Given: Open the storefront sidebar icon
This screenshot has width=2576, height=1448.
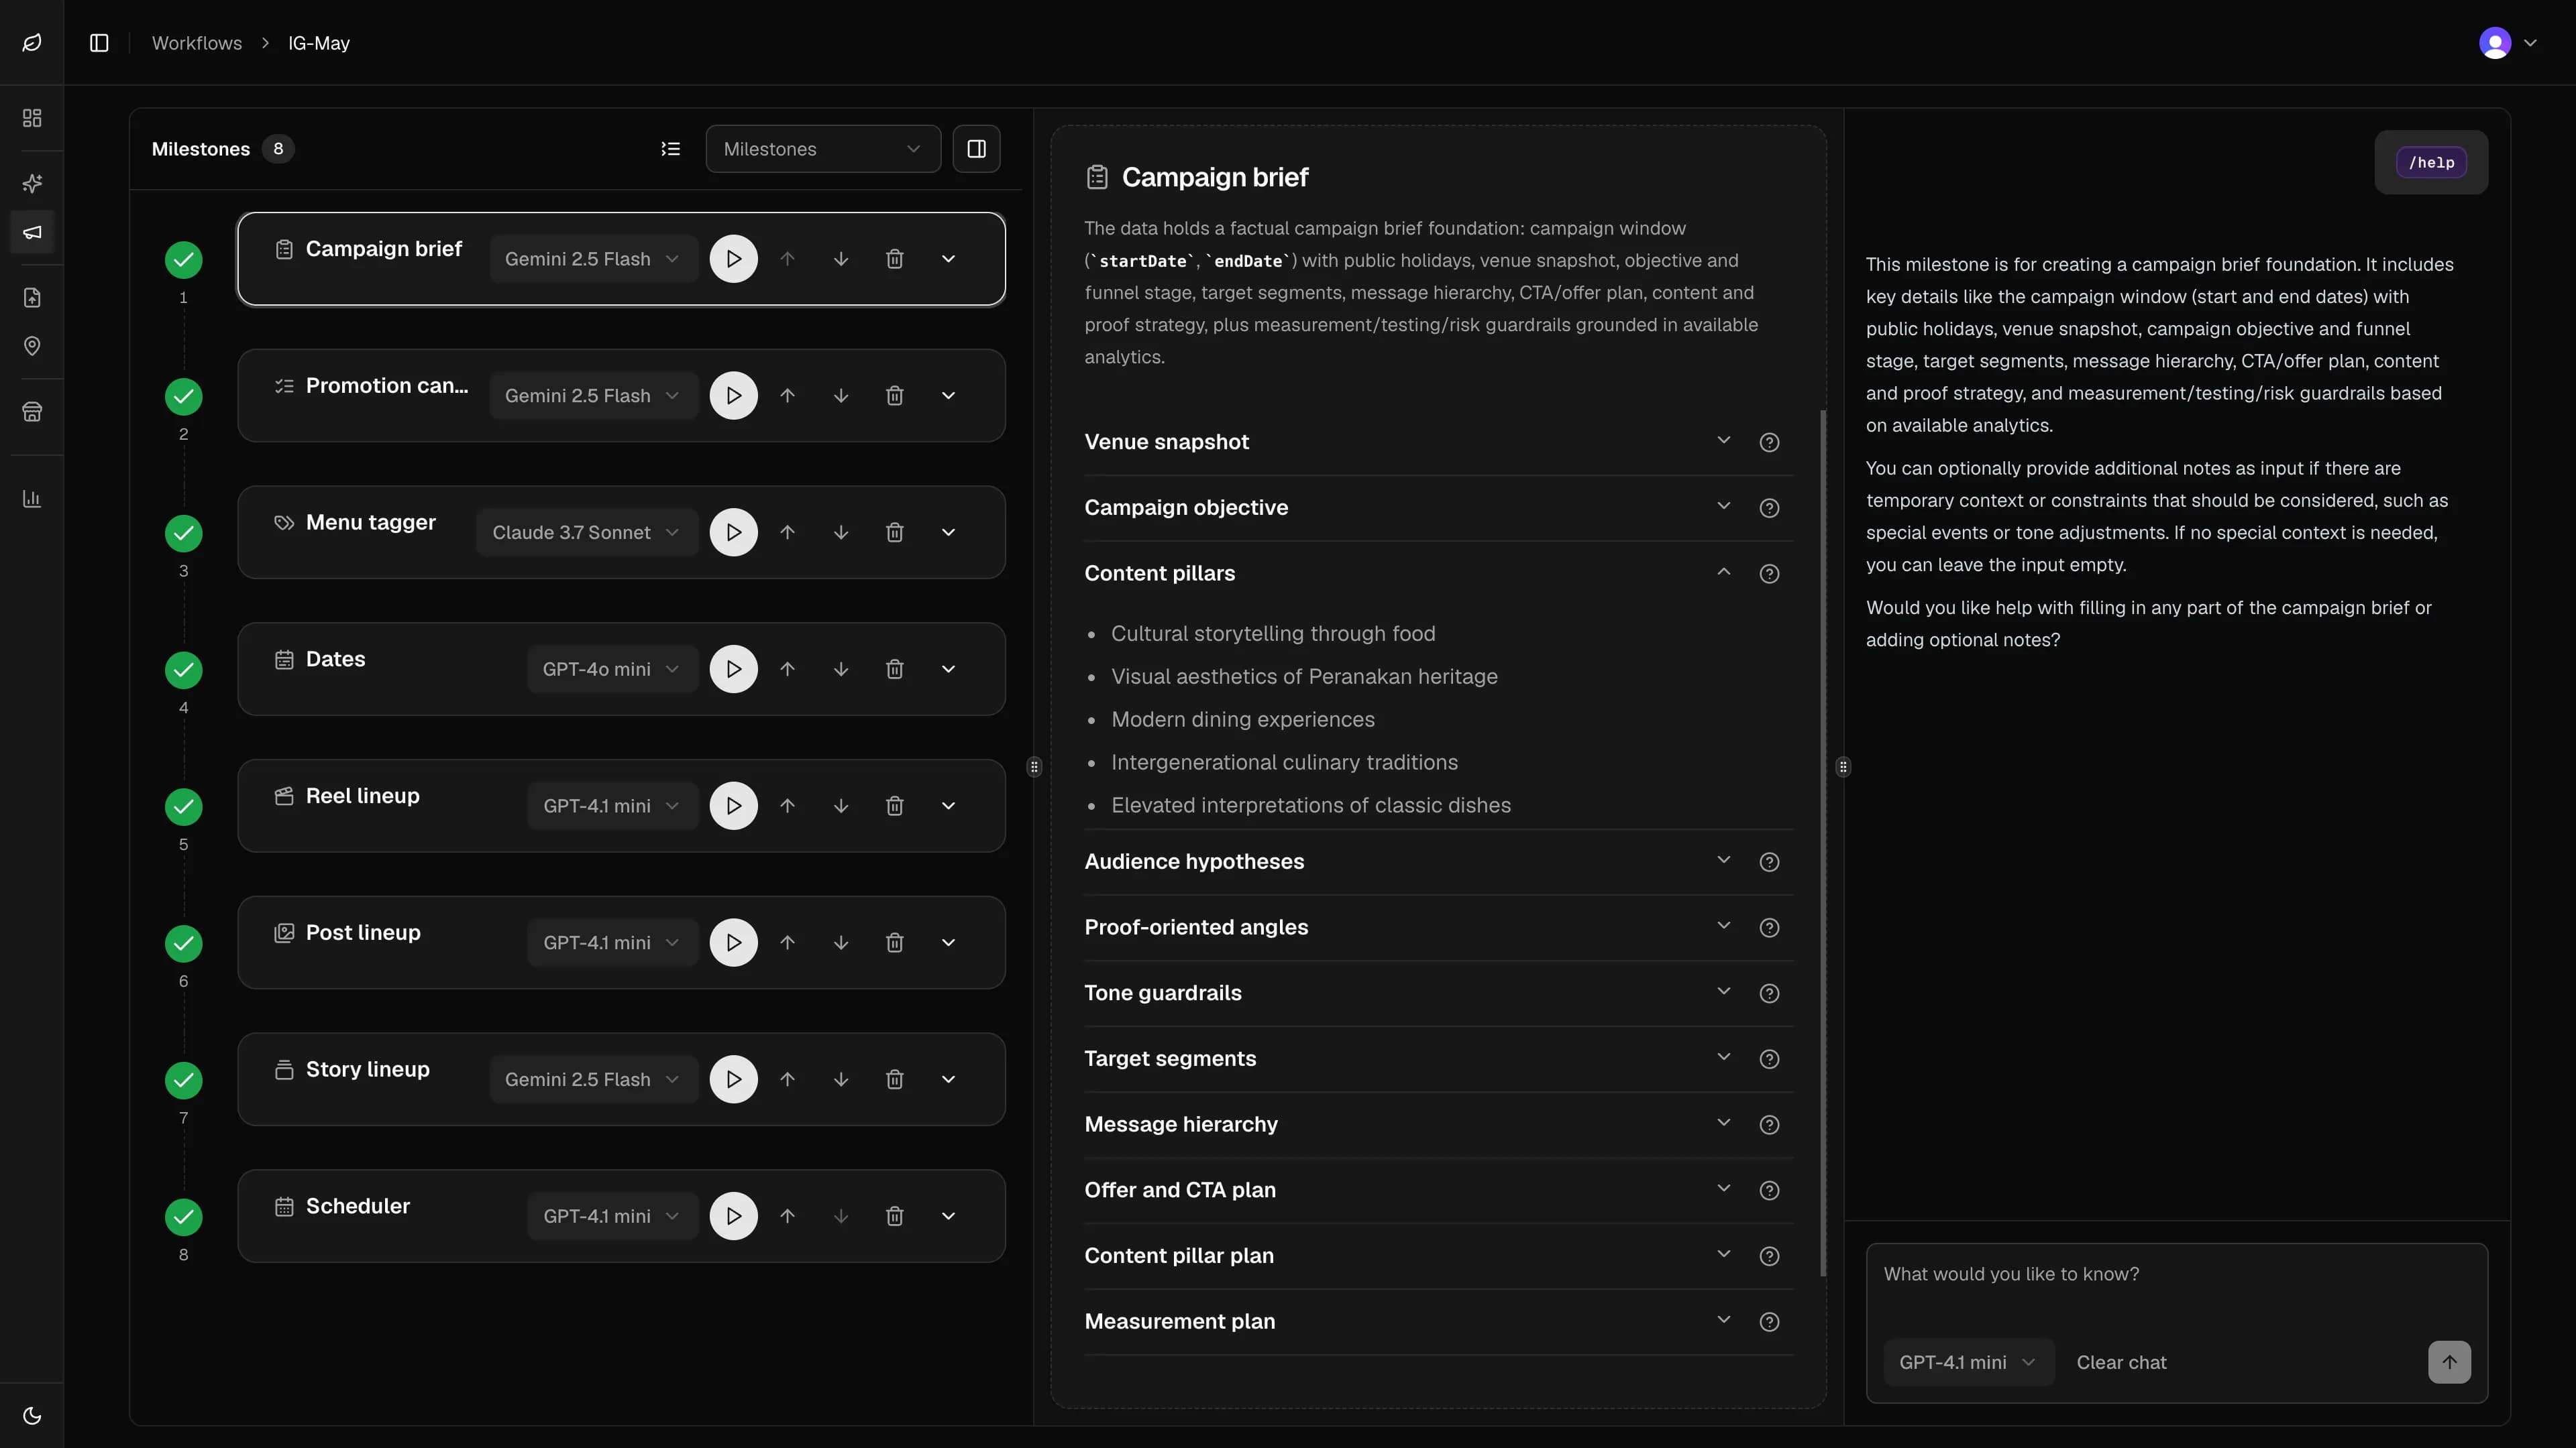Looking at the screenshot, I should coord(32,412).
